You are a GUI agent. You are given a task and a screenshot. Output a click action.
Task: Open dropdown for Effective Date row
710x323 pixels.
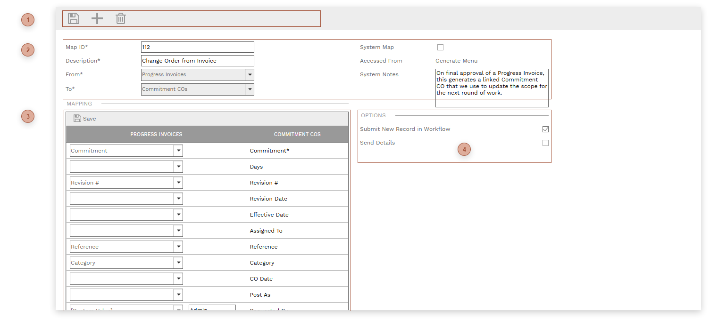[x=178, y=215]
